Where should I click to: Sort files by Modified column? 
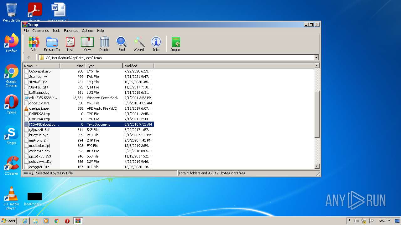[138, 66]
